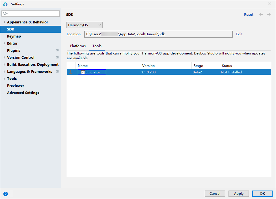276x199 pixels.
Task: Expand Build, Execution, Deployment section
Action: click(5, 64)
